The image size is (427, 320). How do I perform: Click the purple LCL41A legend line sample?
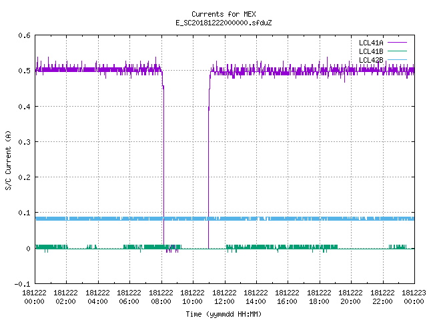397,43
